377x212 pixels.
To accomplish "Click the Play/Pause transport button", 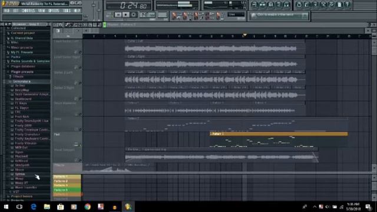I will point(118,15).
